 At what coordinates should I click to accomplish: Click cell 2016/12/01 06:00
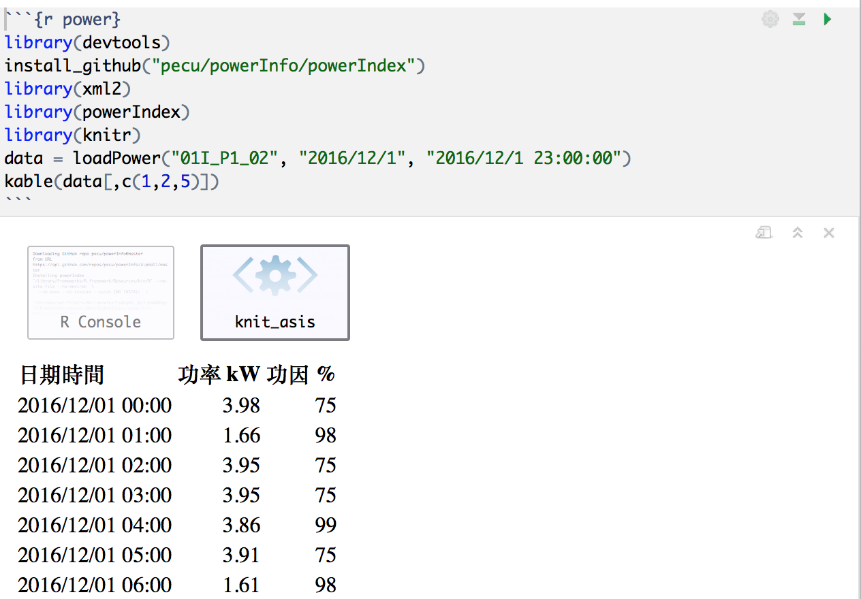95,585
